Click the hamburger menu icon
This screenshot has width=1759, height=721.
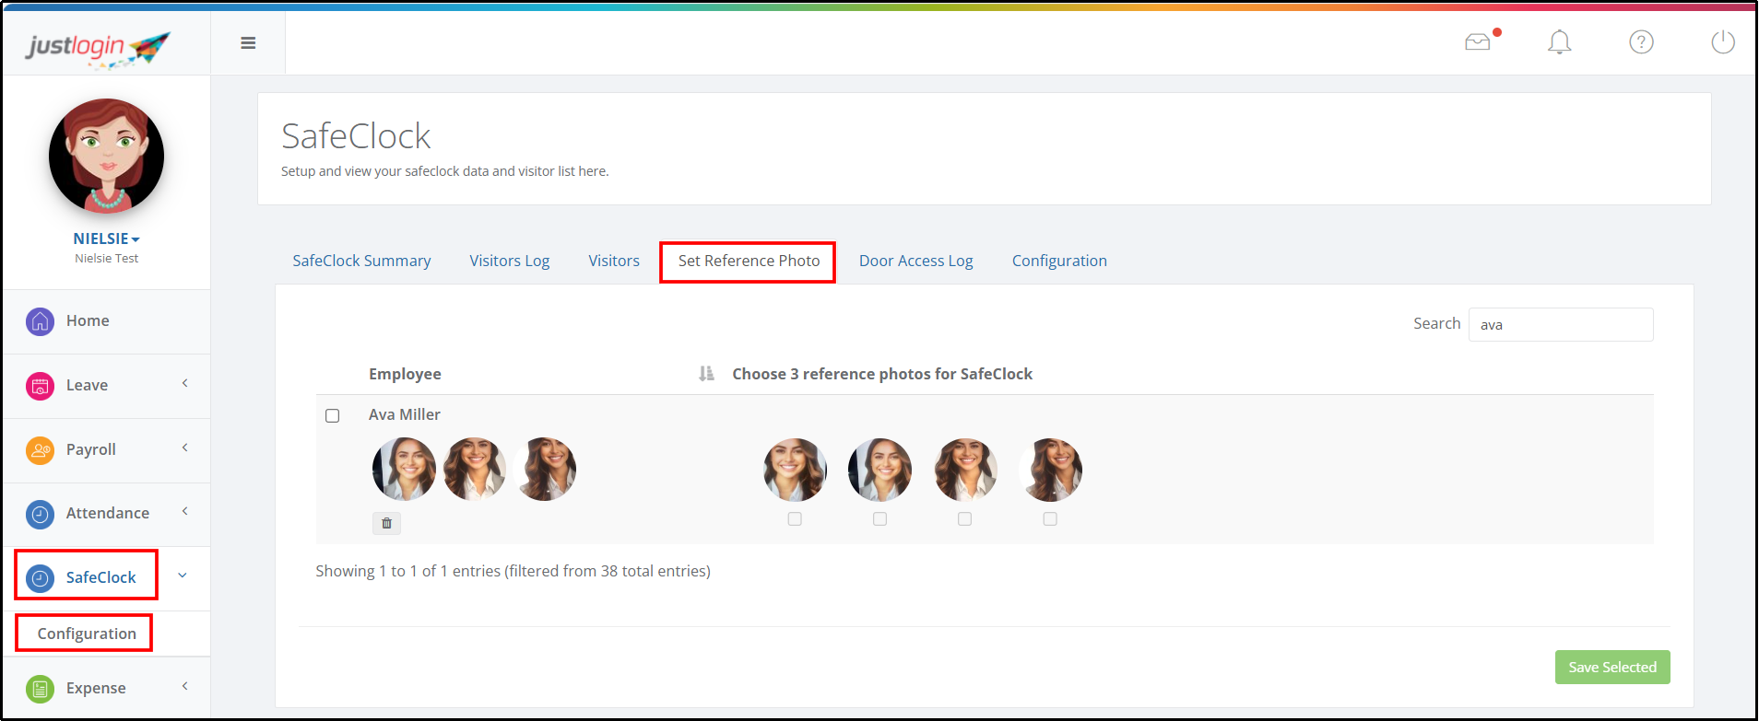(248, 43)
